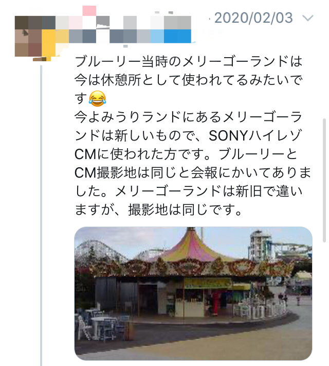
Task: Click the last line 撮影地は同じです
Action: [x=185, y=210]
